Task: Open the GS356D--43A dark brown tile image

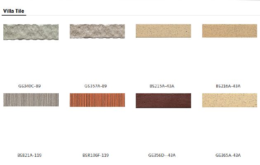Action: click(x=163, y=101)
